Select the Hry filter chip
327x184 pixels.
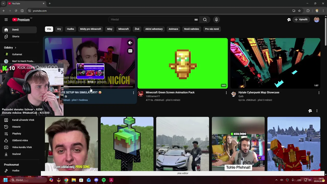pyautogui.click(x=59, y=29)
